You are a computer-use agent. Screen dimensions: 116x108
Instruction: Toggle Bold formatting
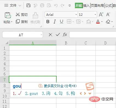point(48,22)
